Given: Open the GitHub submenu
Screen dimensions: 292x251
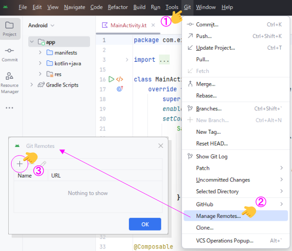Looking at the screenshot, I should point(204,204).
